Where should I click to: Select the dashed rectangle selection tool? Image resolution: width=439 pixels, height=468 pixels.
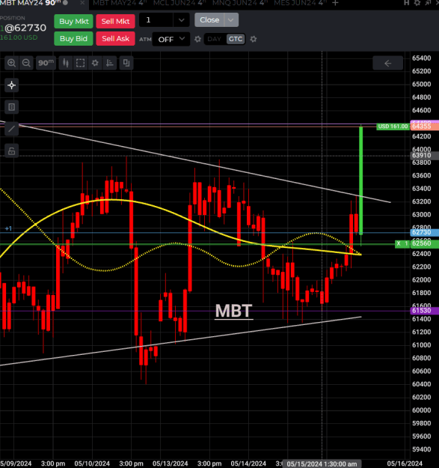click(x=80, y=63)
